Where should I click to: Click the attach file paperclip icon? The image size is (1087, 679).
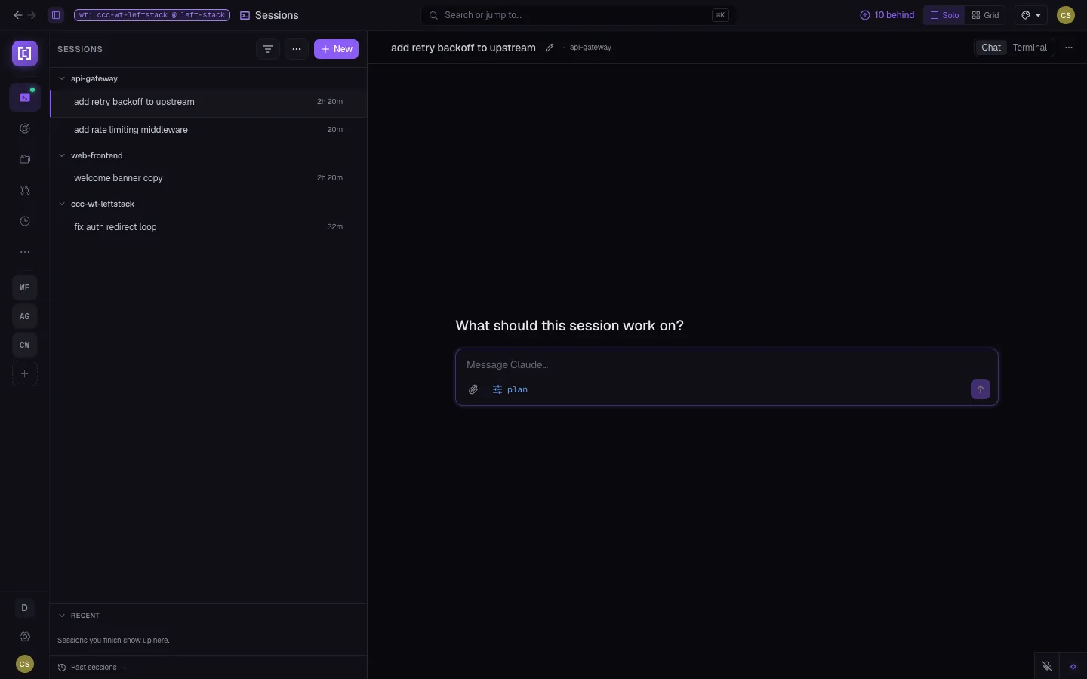[x=473, y=389]
